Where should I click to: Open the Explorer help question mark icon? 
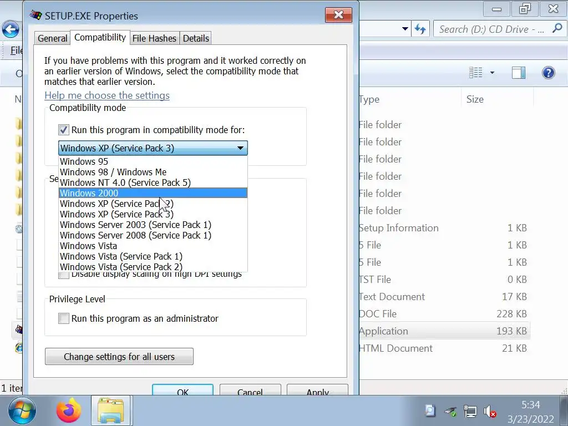549,73
